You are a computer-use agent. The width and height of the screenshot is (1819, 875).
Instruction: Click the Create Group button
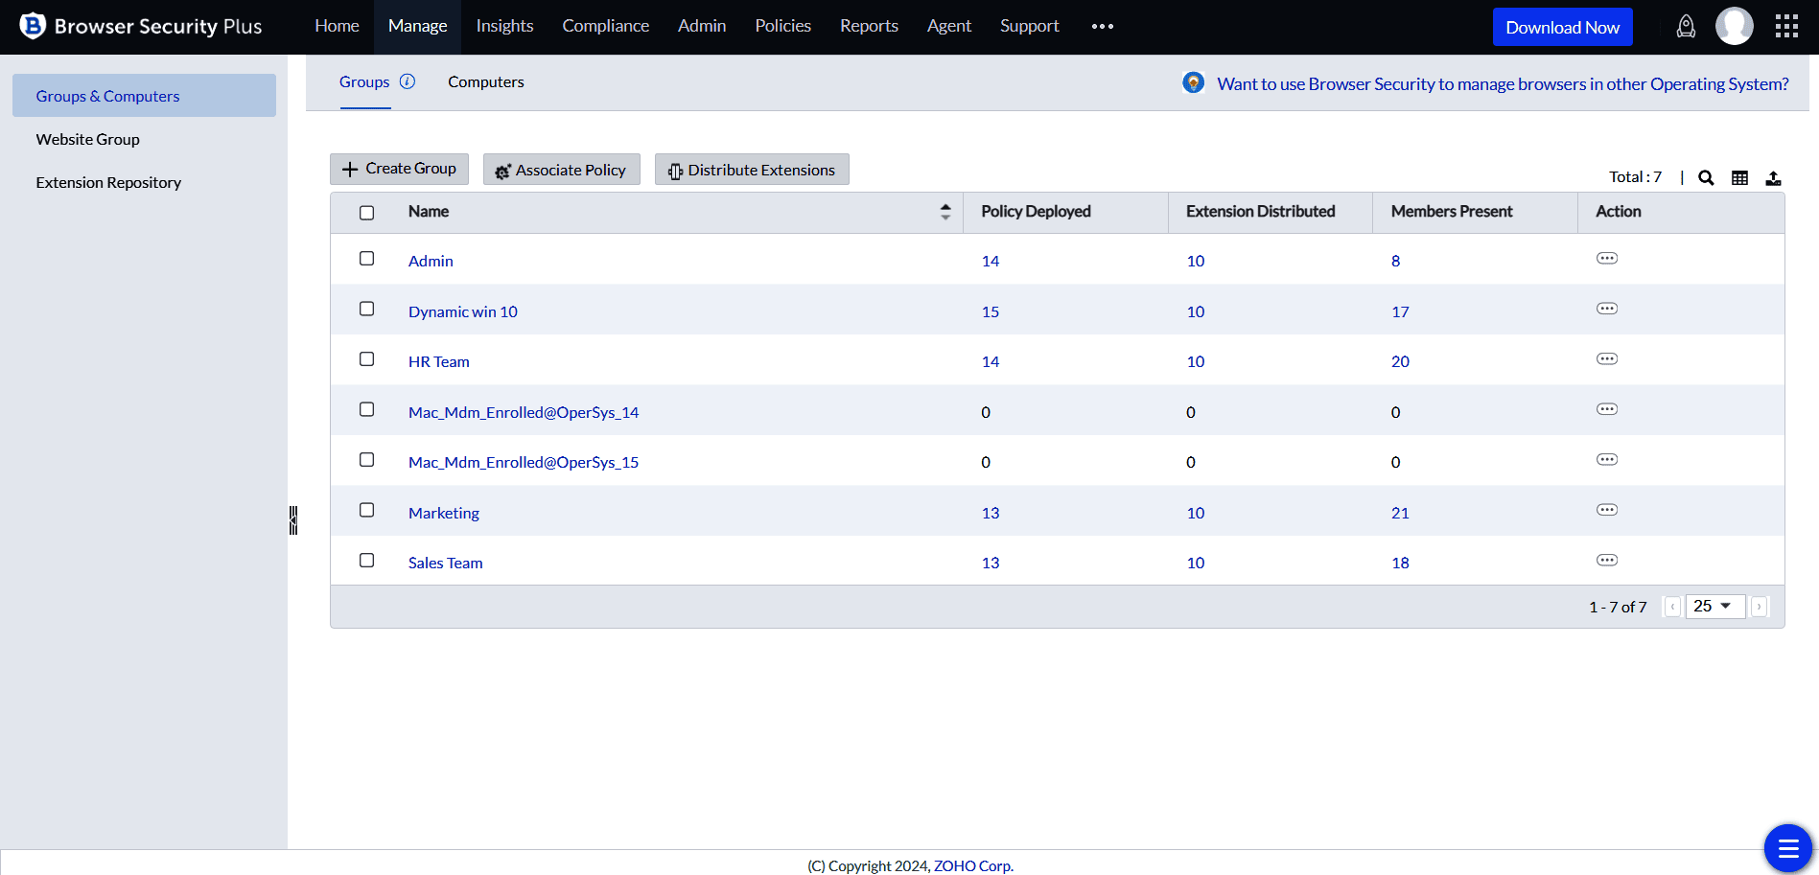pyautogui.click(x=399, y=169)
